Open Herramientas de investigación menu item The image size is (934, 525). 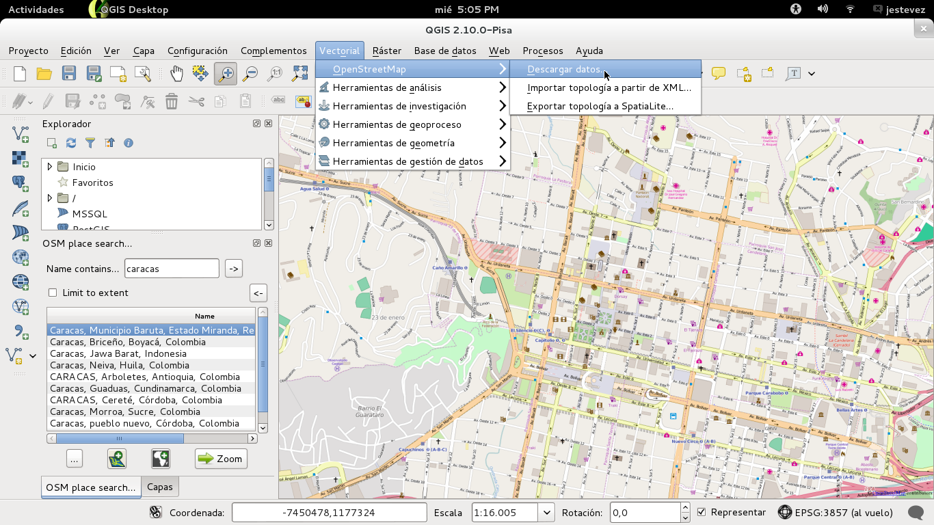pyautogui.click(x=412, y=106)
